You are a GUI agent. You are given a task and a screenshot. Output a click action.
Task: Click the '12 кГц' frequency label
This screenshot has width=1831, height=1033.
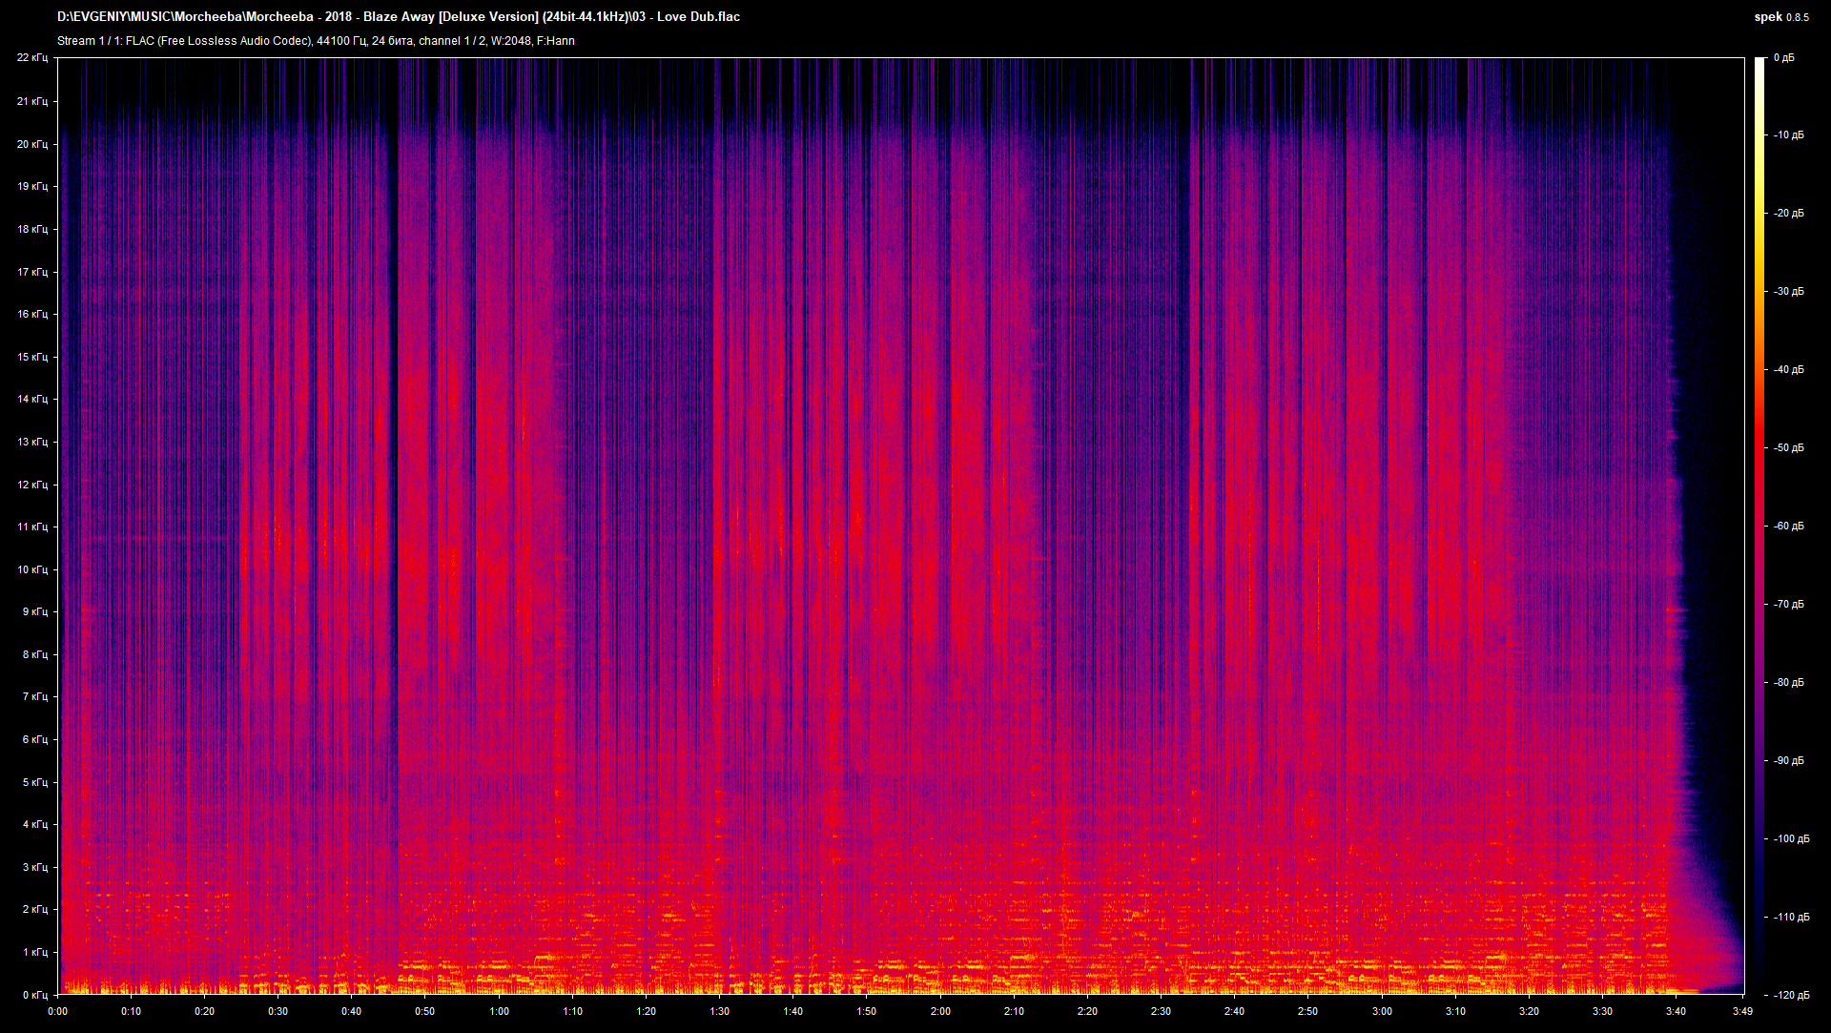(31, 485)
